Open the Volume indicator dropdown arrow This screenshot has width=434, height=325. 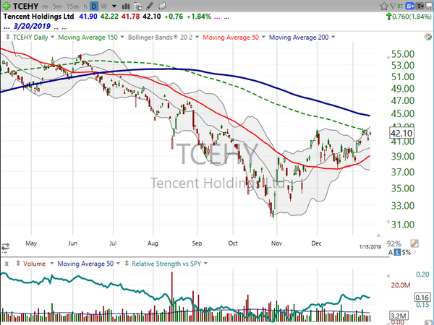point(51,264)
